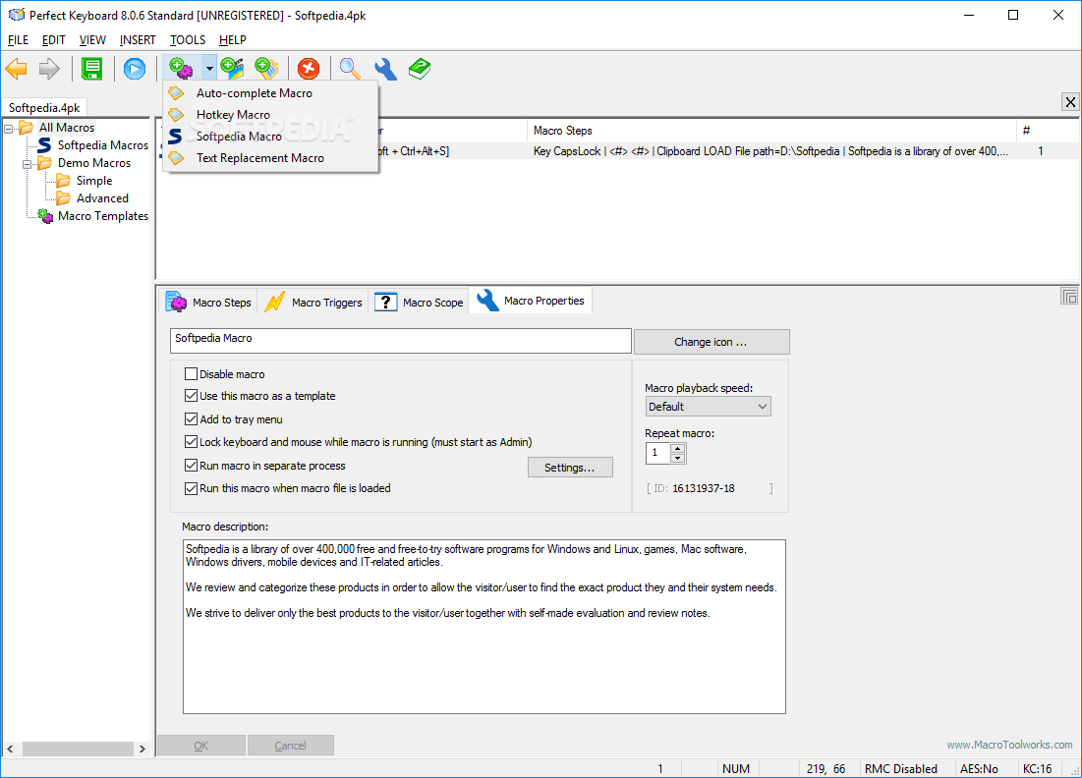Select All Macros in the tree
1082x778 pixels.
point(66,128)
